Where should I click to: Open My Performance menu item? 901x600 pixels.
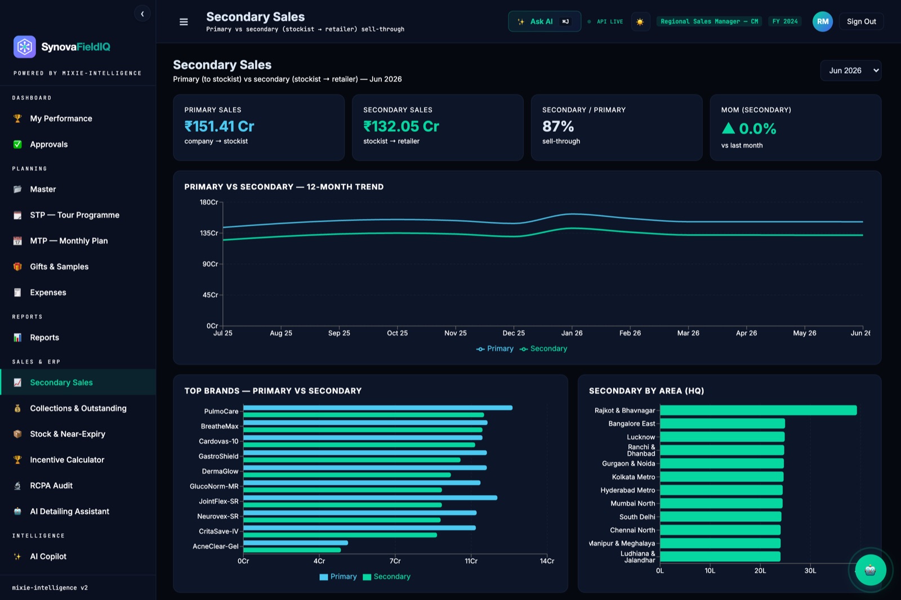(x=78, y=118)
